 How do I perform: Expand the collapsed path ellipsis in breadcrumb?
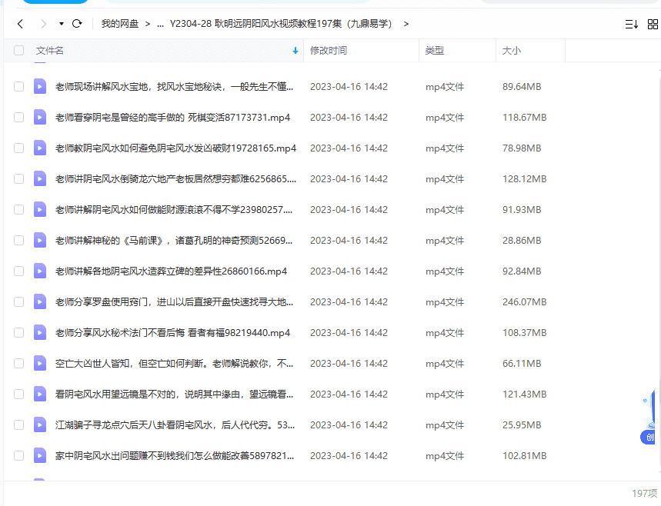160,24
